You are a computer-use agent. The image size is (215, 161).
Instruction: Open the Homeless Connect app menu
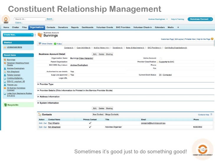[x=200, y=19]
